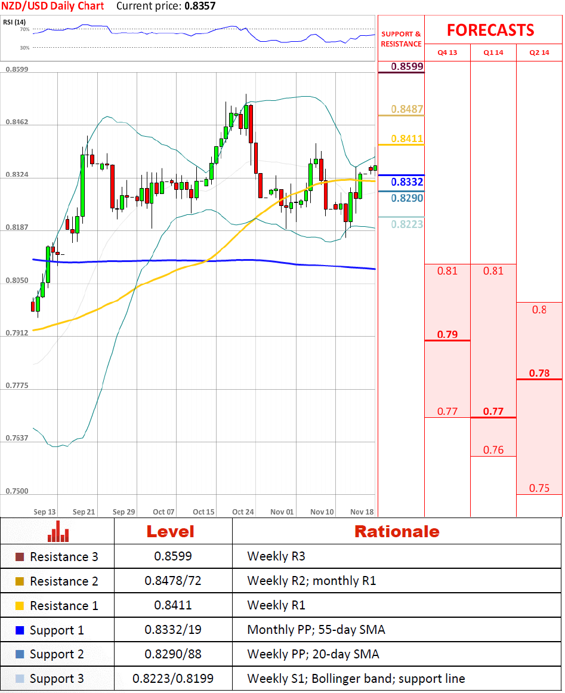Click the Oct 15 date axis label
This screenshot has height=693, width=565.
tap(203, 512)
